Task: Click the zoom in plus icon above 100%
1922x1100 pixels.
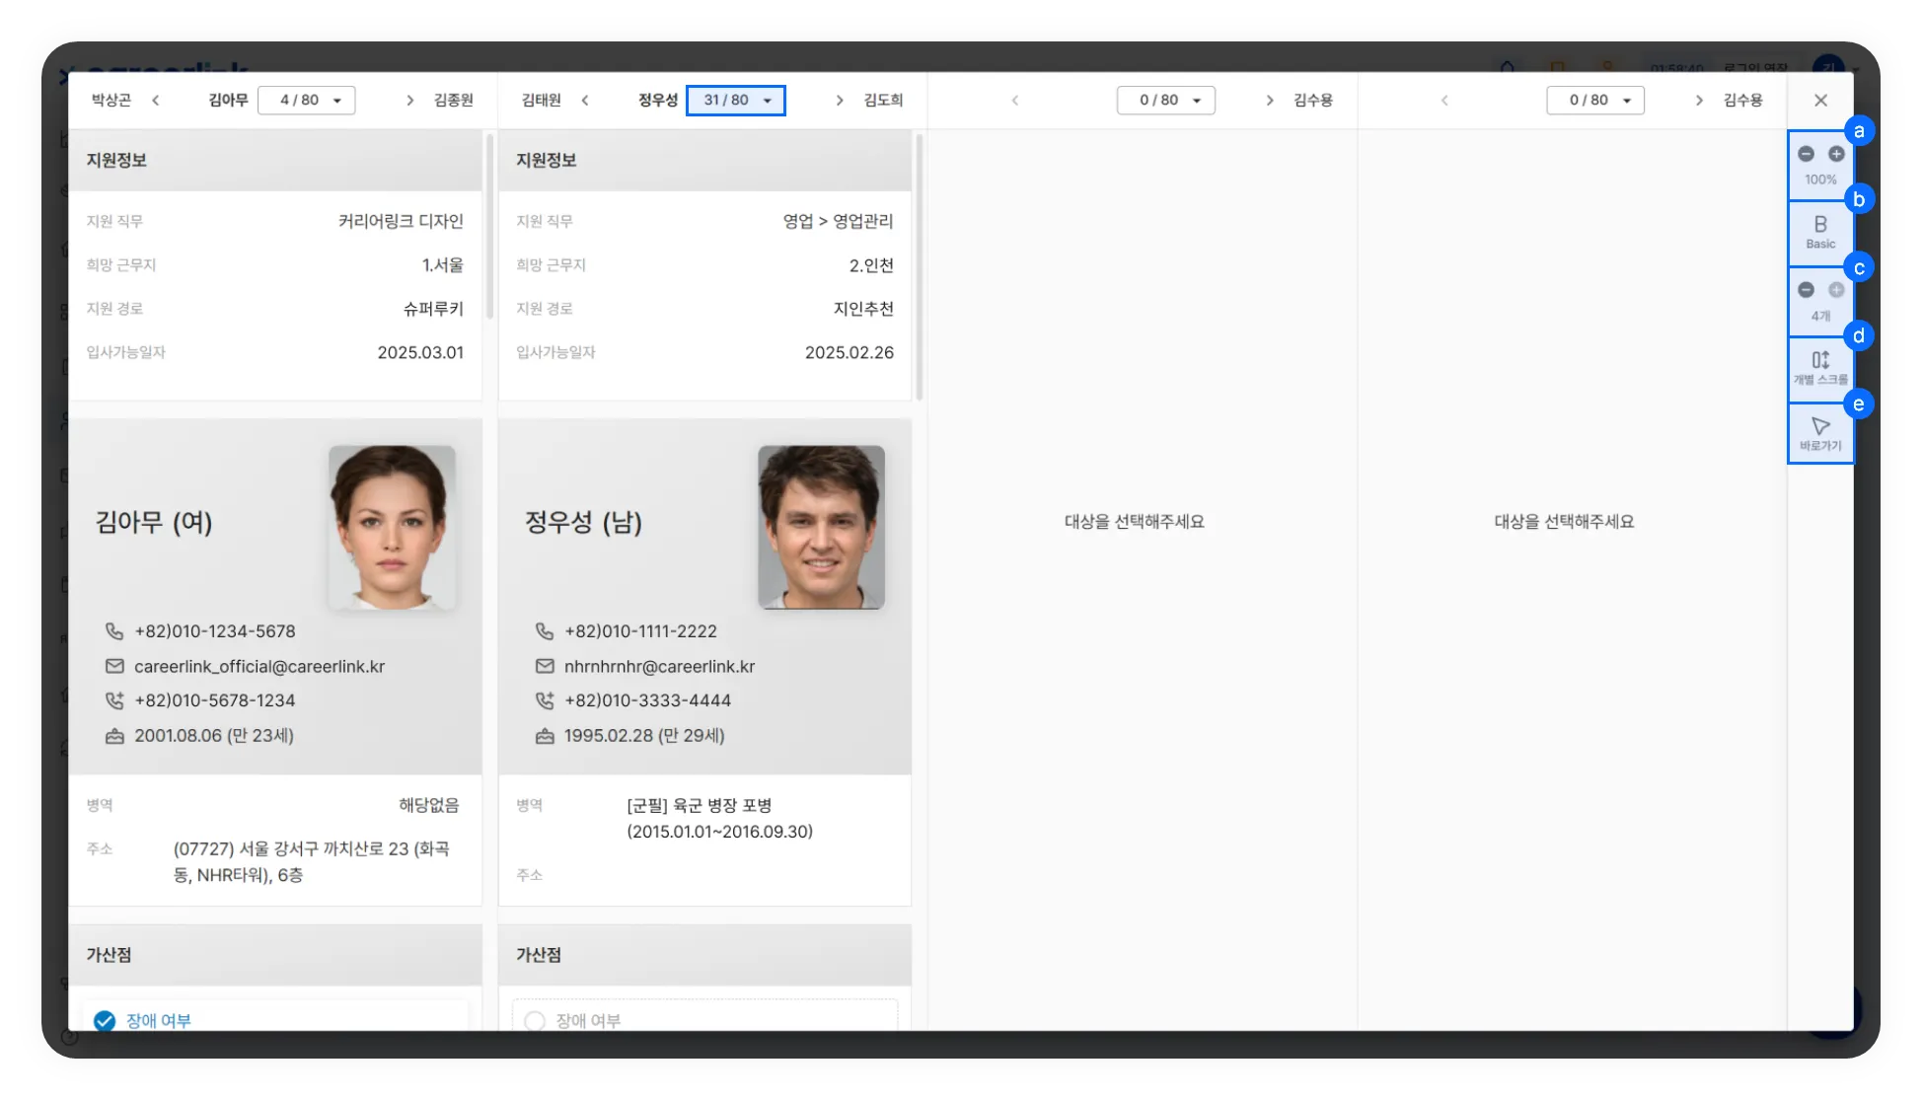Action: [1836, 154]
